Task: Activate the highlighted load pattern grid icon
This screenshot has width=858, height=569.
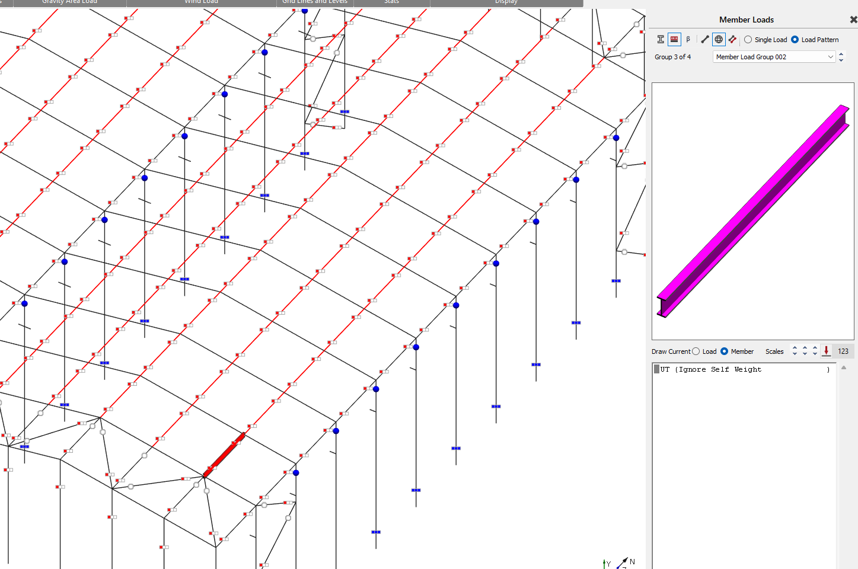Action: click(674, 39)
